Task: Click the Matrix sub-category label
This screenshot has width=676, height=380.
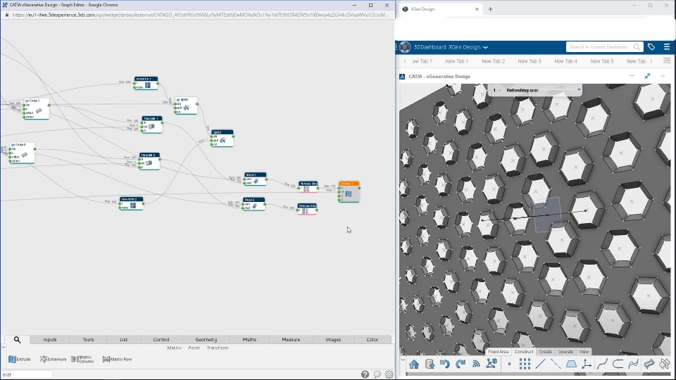Action: coord(174,348)
